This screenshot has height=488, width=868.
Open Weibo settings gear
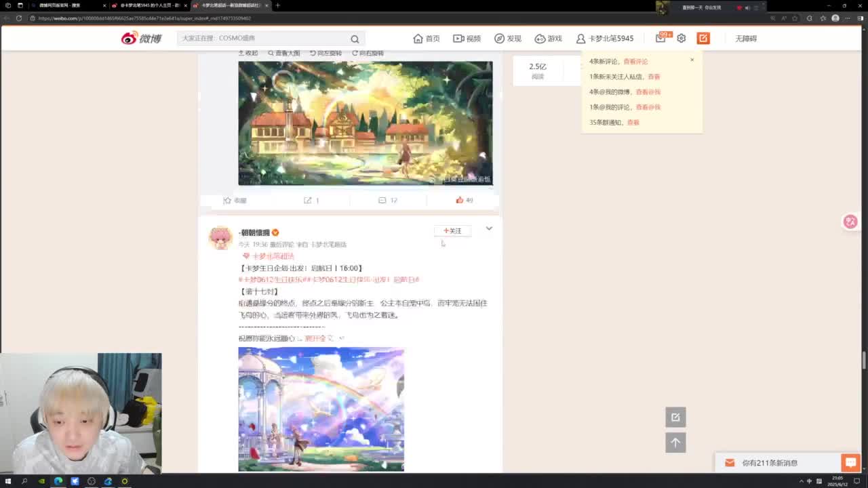point(682,39)
